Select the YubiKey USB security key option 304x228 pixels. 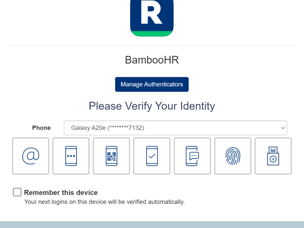273,156
